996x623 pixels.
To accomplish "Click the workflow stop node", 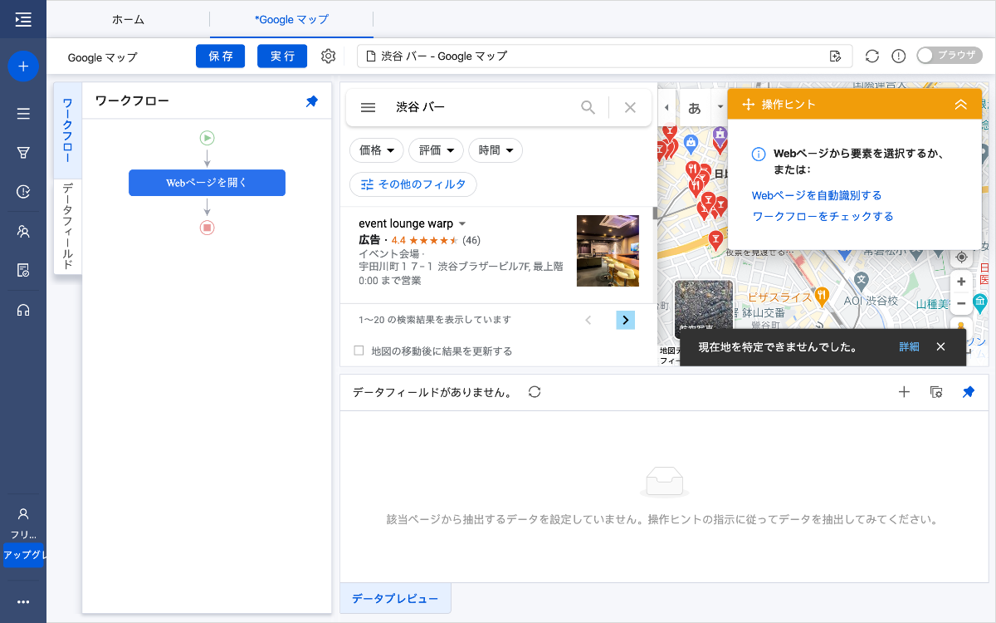I will (x=207, y=227).
